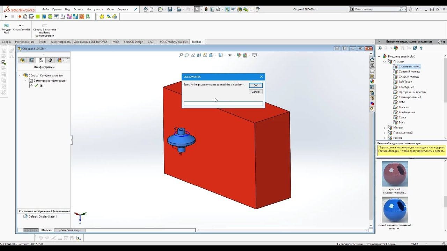The image size is (447, 251).
Task: Open the PropertyManager tab
Action: (x=32, y=60)
